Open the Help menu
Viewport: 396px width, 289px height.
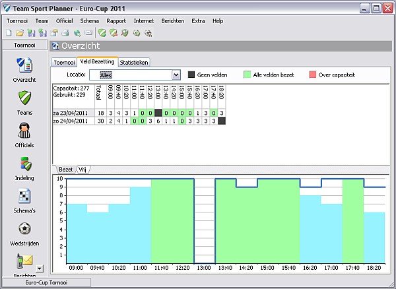[218, 21]
